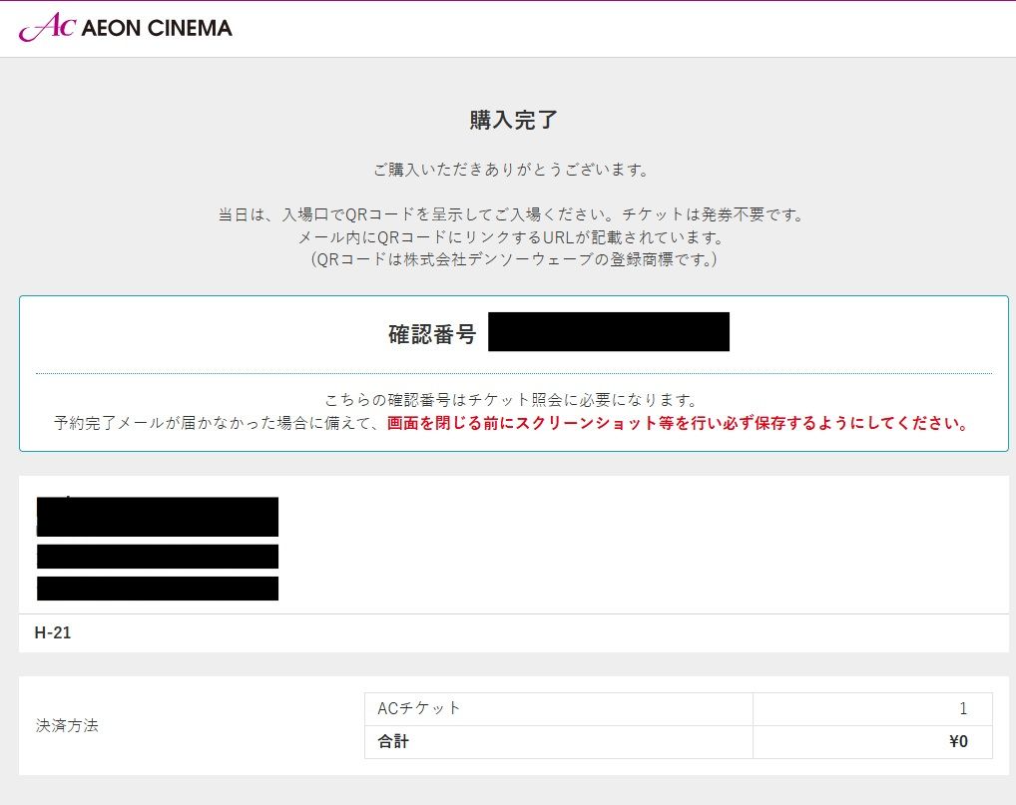Image resolution: width=1016 pixels, height=805 pixels.
Task: Click the Denso Wave trademark notice
Action: [513, 259]
